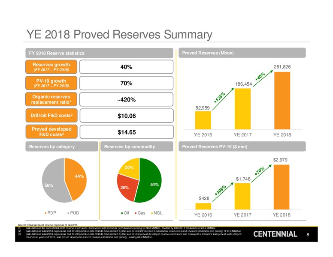Click the PDP legend color swatch
Image resolution: width=333 pixels, height=257 pixels.
[45, 213]
